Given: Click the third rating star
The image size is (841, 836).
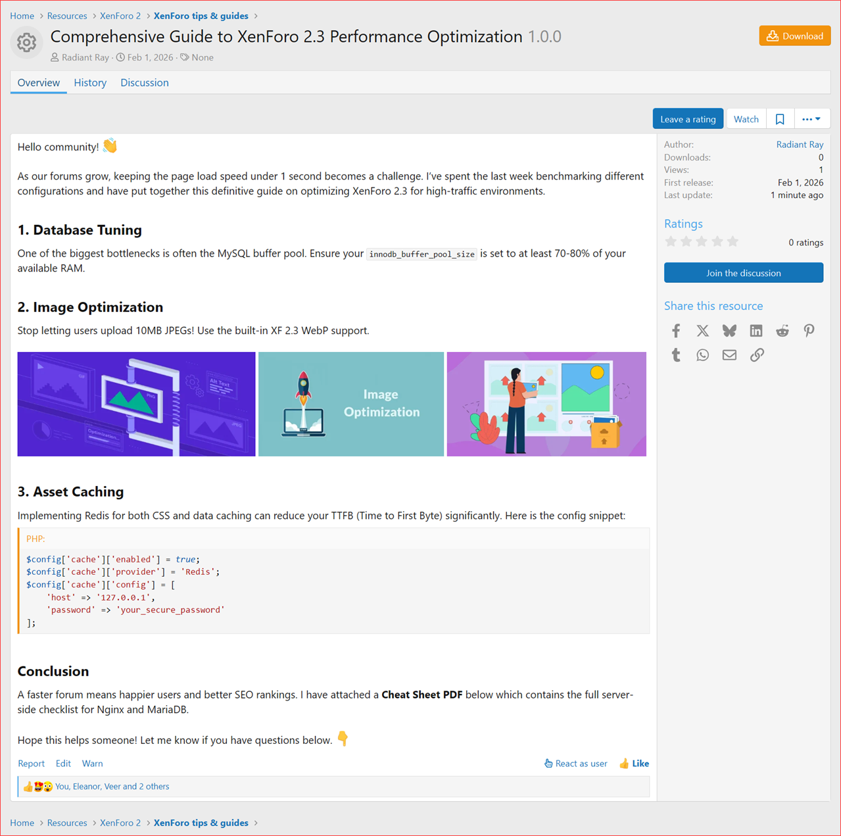Looking at the screenshot, I should click(x=702, y=241).
